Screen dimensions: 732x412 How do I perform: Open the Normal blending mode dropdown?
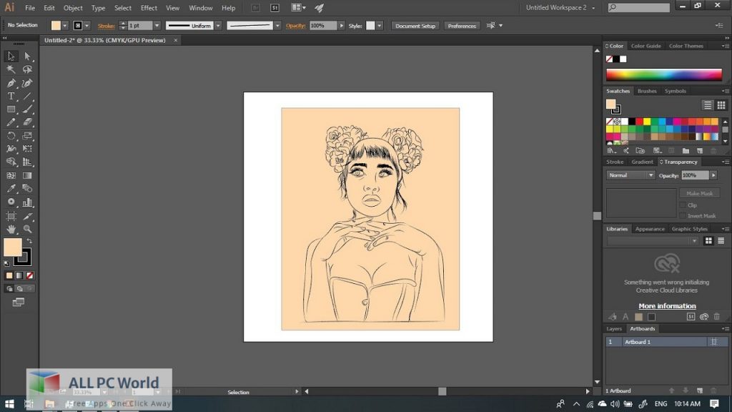pyautogui.click(x=630, y=175)
